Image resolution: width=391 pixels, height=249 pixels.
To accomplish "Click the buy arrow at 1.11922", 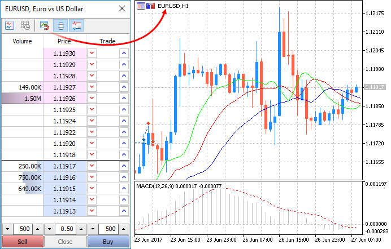I will [124, 132].
